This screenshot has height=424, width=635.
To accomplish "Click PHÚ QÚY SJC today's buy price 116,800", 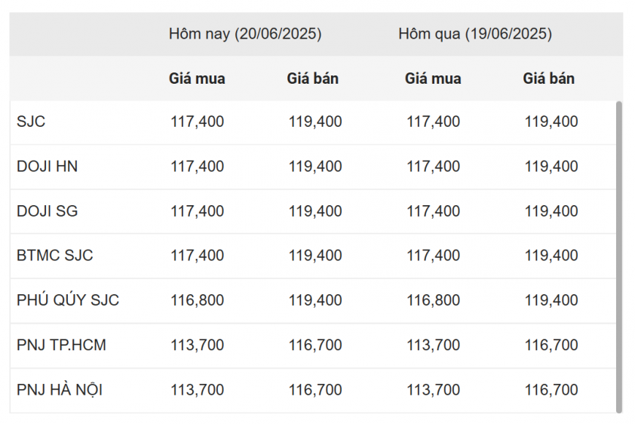I will 198,300.
